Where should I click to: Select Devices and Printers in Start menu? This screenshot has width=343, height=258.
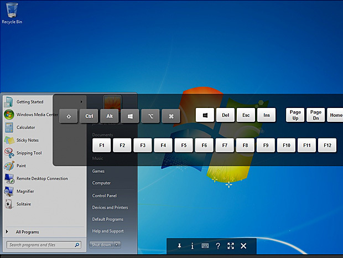[x=110, y=208]
